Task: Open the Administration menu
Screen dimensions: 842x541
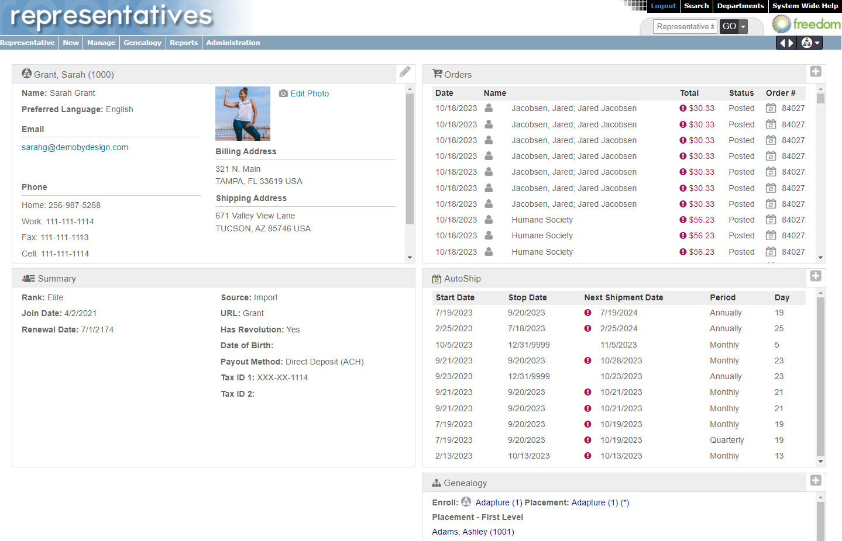Action: [x=233, y=43]
